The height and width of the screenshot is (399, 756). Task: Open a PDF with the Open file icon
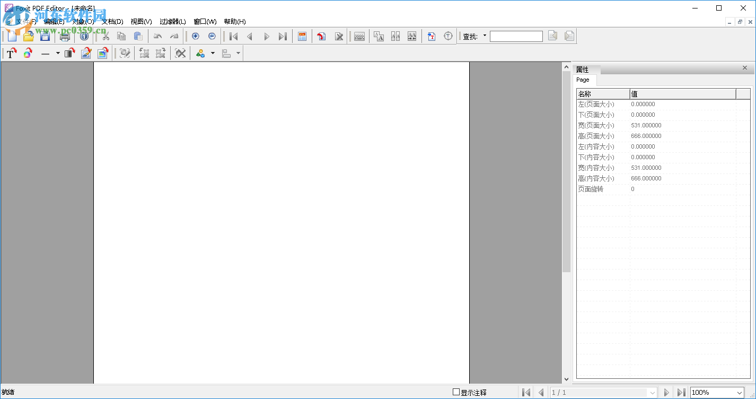tap(28, 36)
